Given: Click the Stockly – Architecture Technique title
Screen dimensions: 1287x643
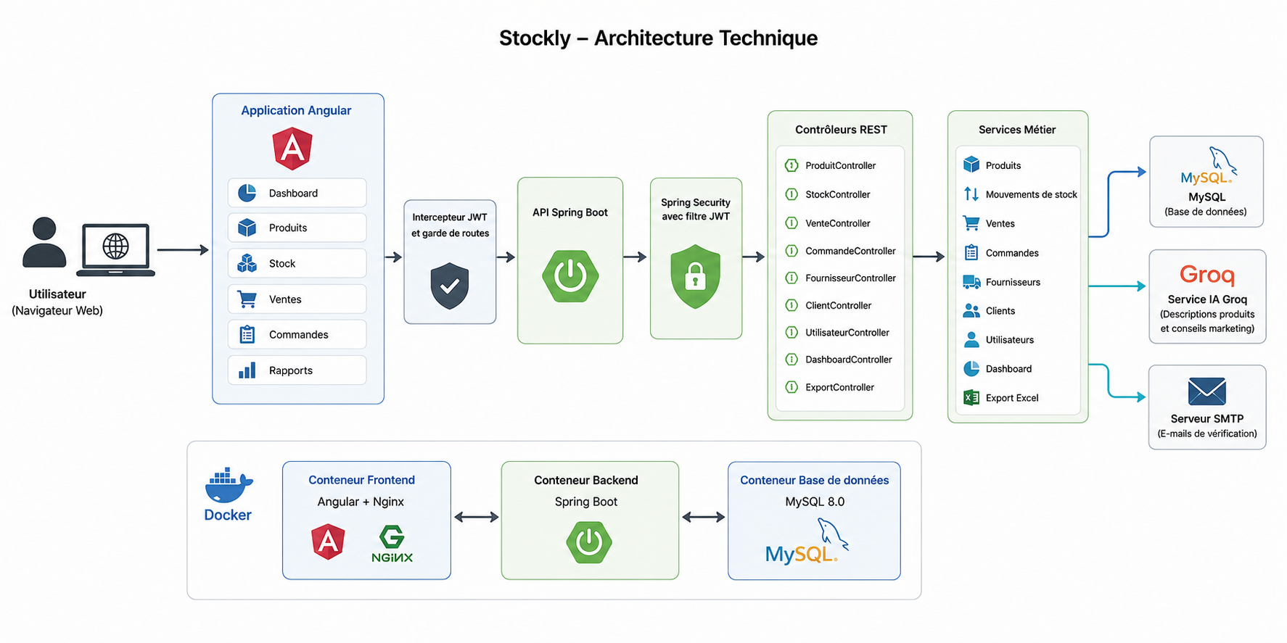Looking at the screenshot, I should tap(658, 38).
